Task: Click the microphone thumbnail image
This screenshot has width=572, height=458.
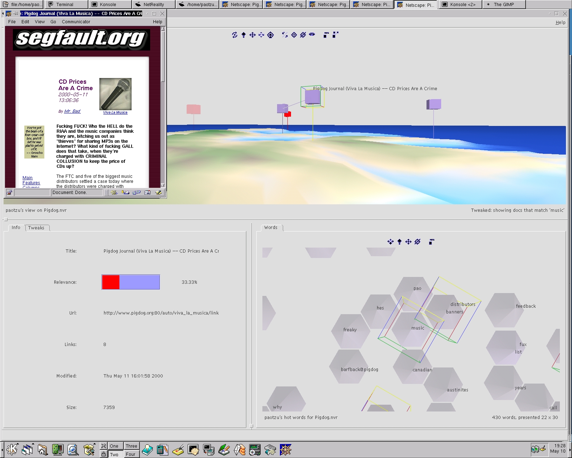Action: 115,94
